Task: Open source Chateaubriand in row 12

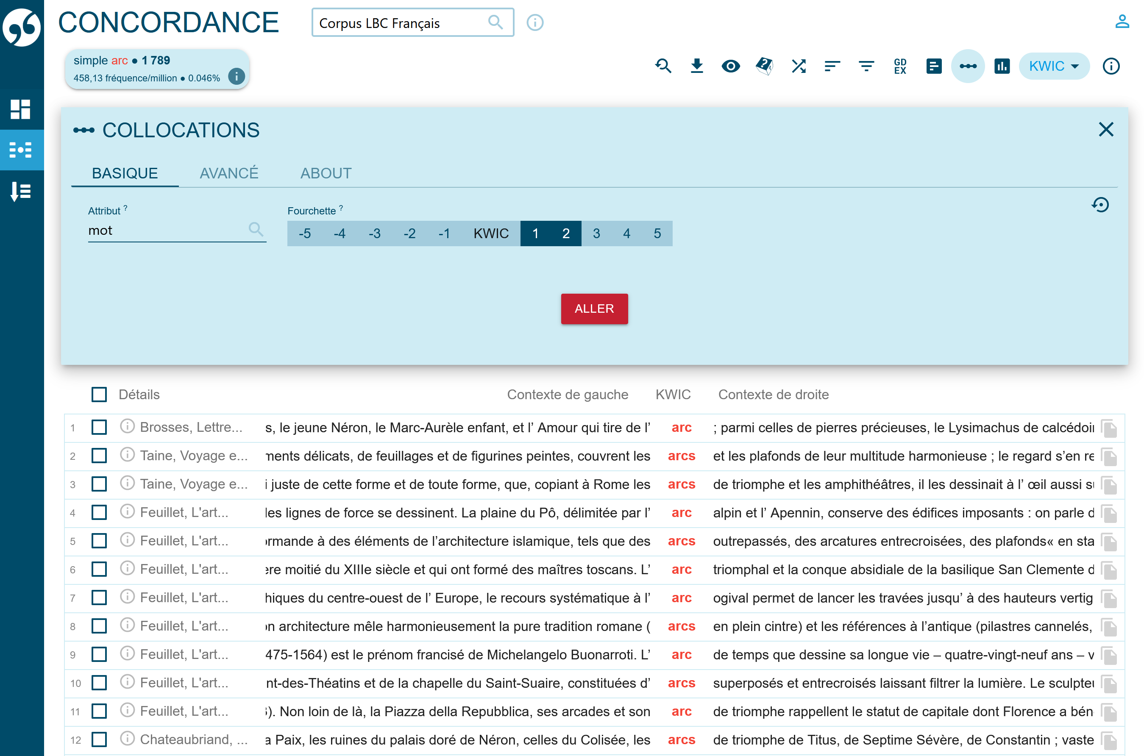Action: click(194, 739)
